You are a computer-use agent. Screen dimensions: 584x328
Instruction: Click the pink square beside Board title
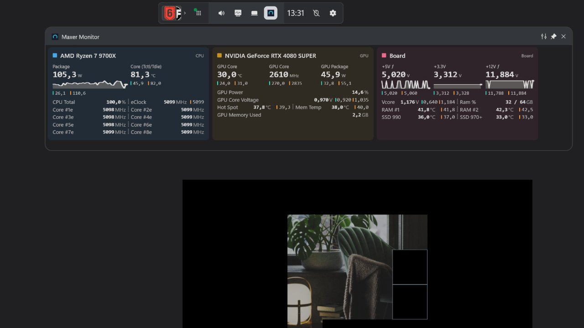coord(384,56)
